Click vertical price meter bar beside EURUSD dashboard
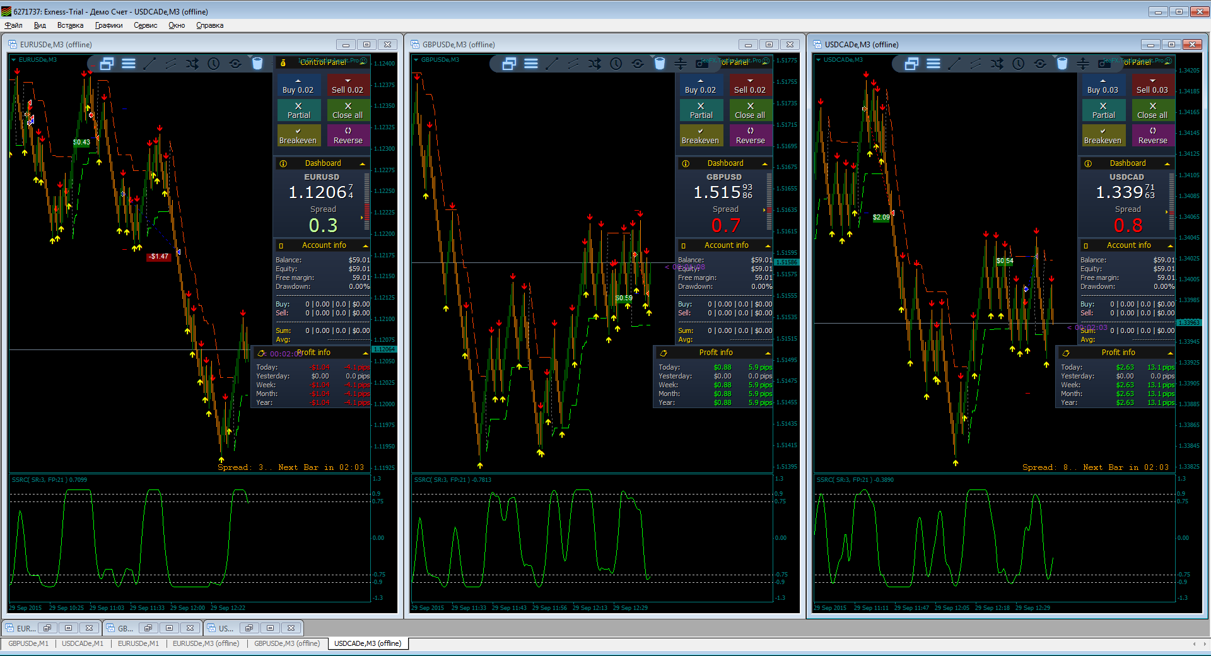The image size is (1211, 656). tap(367, 202)
